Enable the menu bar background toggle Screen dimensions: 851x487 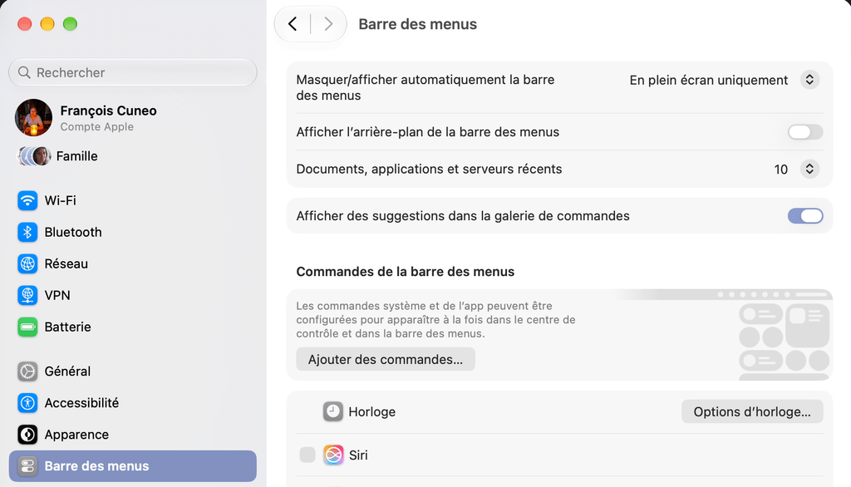(805, 132)
